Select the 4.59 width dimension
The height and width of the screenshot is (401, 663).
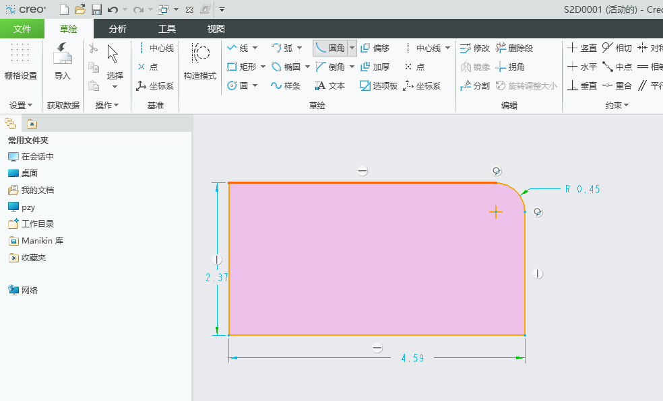point(412,359)
